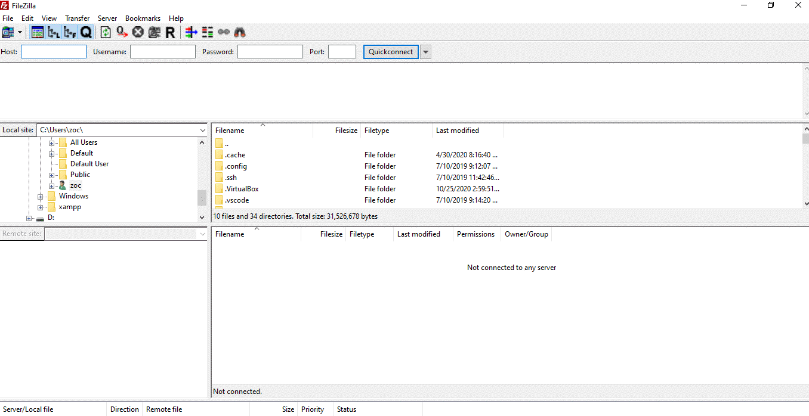The width and height of the screenshot is (809, 416).
Task: Open the Bookmarks menu
Action: (143, 18)
